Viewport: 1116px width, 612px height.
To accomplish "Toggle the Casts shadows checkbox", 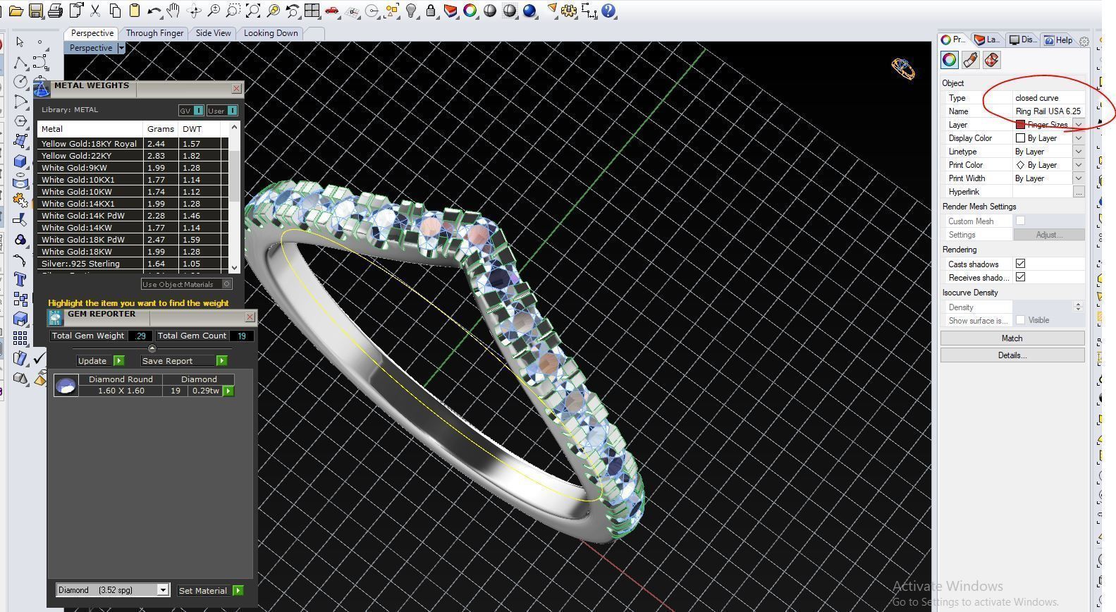I will (x=1020, y=264).
